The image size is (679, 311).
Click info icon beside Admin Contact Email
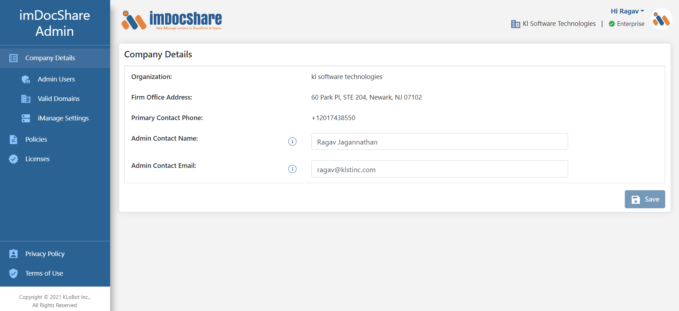coord(292,169)
